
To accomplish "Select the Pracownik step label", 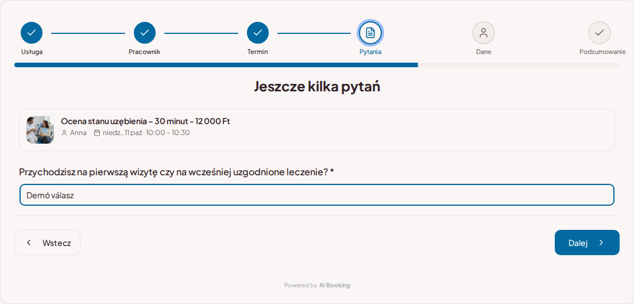I will click(x=144, y=52).
